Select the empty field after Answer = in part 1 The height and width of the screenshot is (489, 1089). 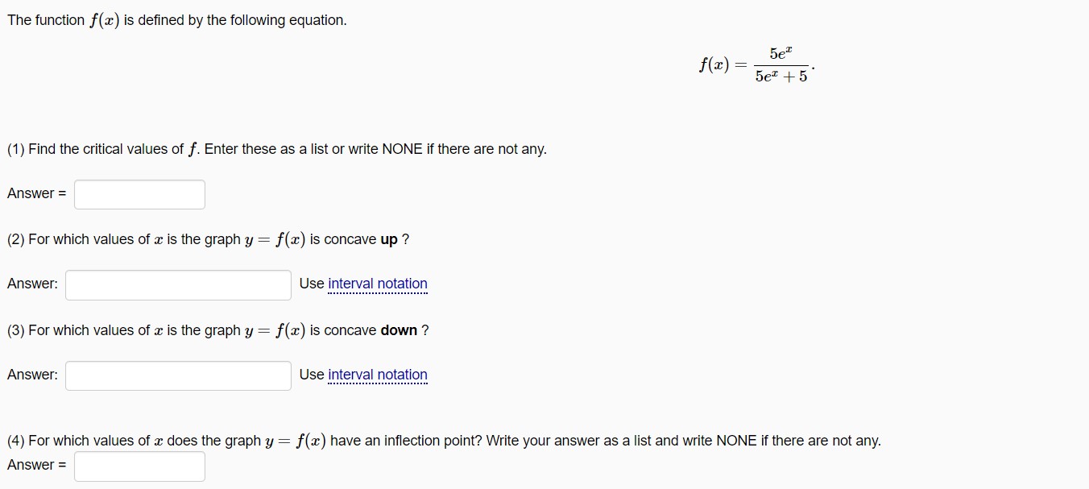coord(139,193)
